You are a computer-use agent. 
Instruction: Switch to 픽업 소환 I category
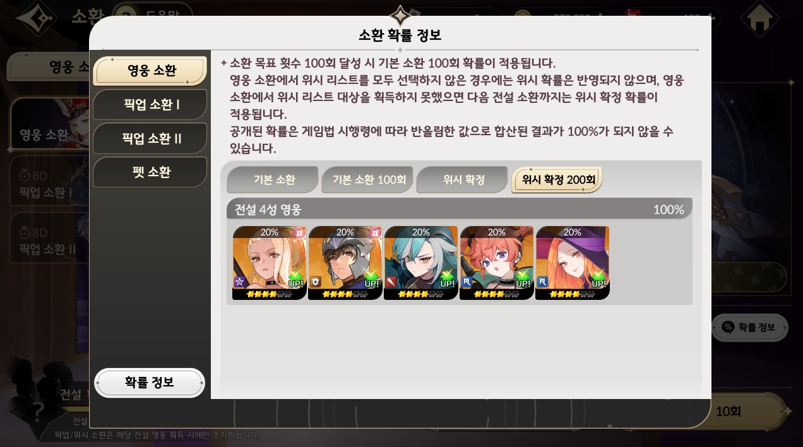pyautogui.click(x=150, y=105)
